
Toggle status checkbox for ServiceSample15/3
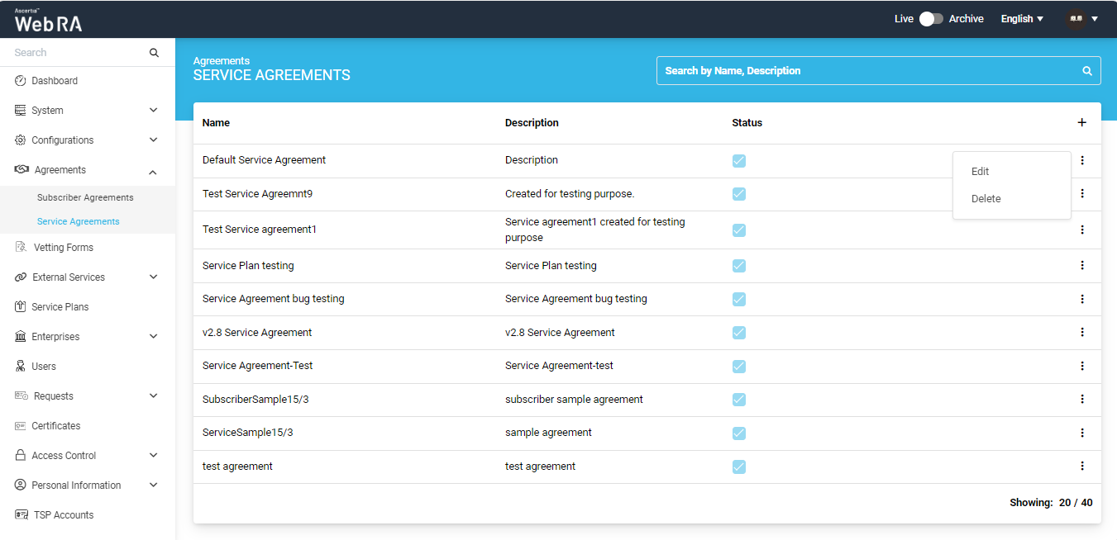(739, 433)
